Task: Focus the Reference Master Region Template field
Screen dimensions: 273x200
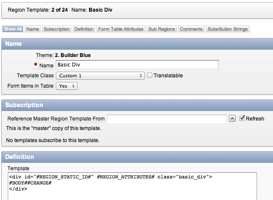Action: [167, 119]
